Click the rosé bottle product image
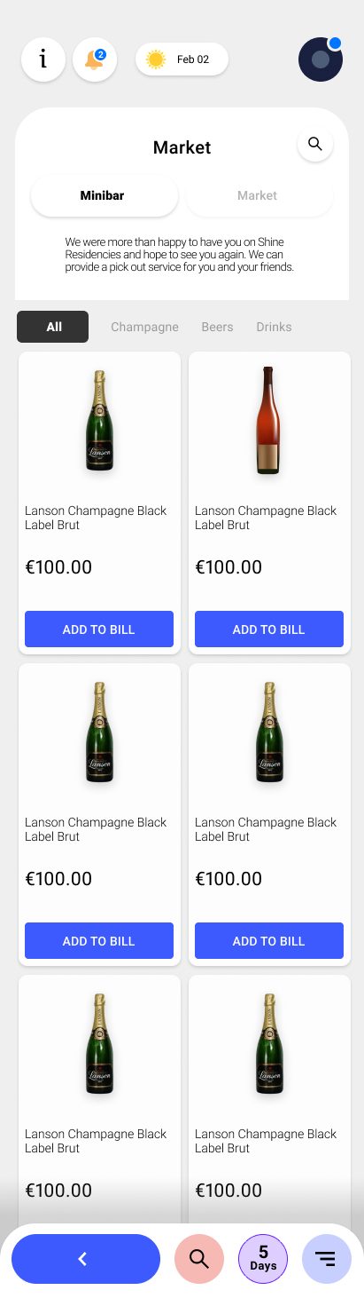 (x=268, y=420)
